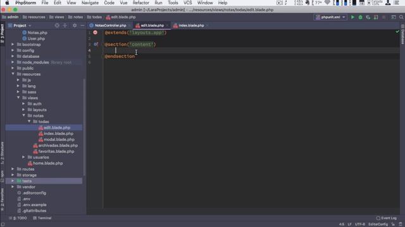Open Terminal tool window
The image size is (405, 227).
tap(42, 218)
